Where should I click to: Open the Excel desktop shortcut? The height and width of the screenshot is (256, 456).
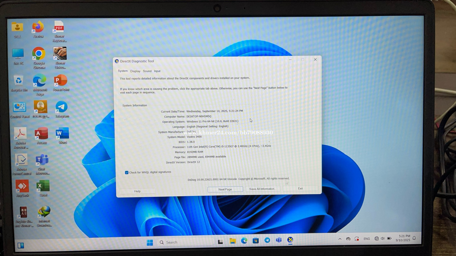[43, 188]
